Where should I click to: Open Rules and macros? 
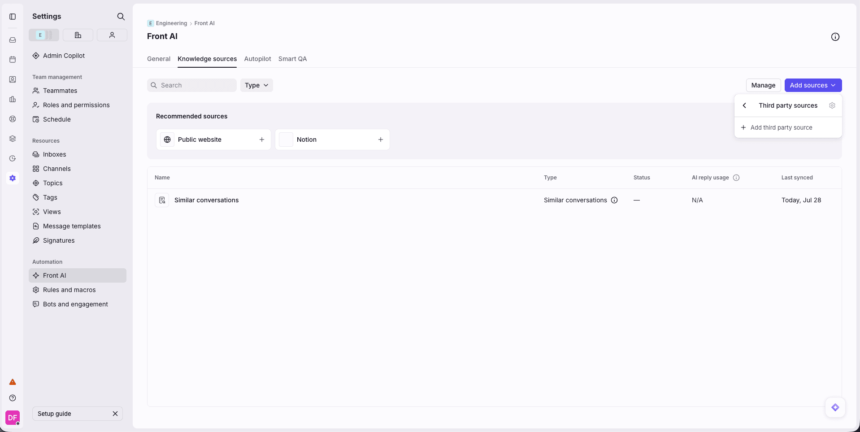[78, 290]
